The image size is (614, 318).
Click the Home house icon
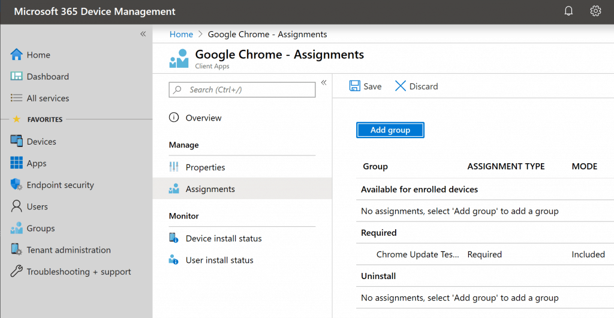[16, 55]
